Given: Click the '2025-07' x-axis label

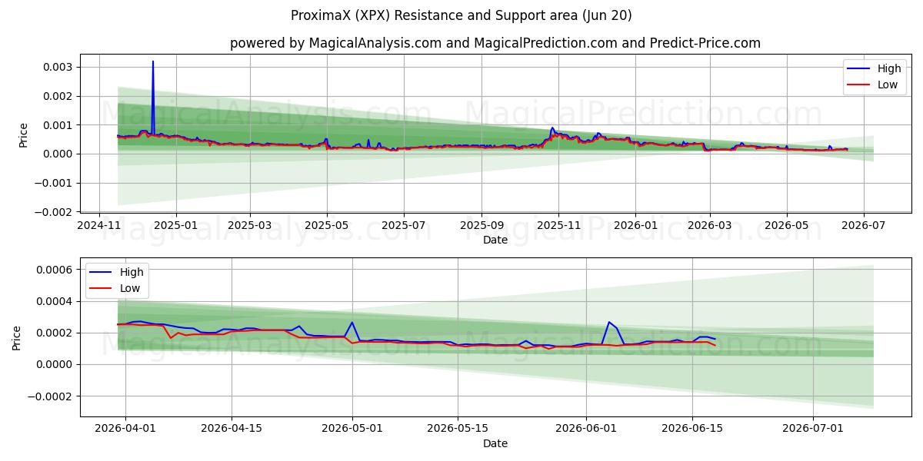Looking at the screenshot, I should click(404, 227).
